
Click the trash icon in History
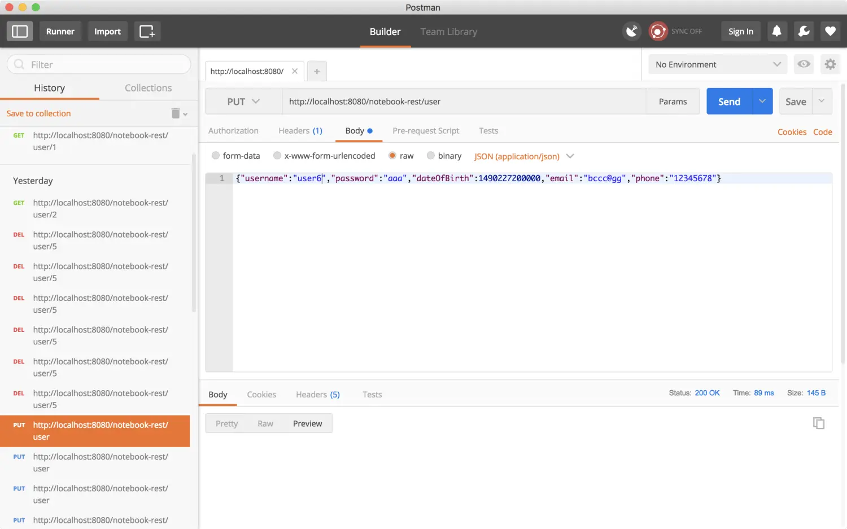point(176,113)
